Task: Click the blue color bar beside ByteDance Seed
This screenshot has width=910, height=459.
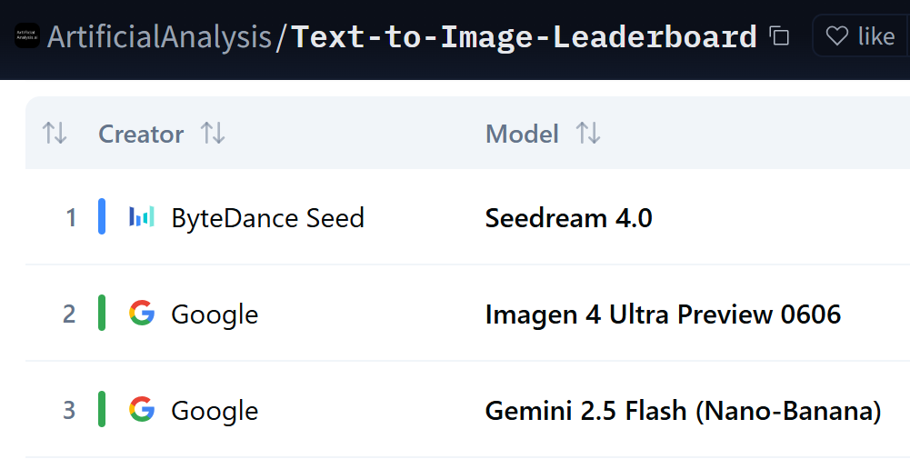Action: [x=102, y=217]
